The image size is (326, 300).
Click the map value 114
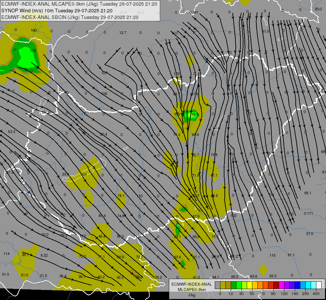click(6, 254)
